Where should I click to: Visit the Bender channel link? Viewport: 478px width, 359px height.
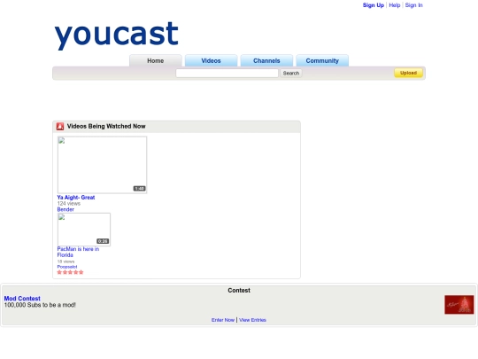point(66,209)
